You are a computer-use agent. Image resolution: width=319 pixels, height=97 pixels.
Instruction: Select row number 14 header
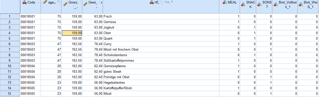coord(10,88)
